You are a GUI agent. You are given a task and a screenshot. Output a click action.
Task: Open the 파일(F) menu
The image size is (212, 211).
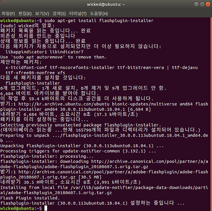click(x=8, y=14)
